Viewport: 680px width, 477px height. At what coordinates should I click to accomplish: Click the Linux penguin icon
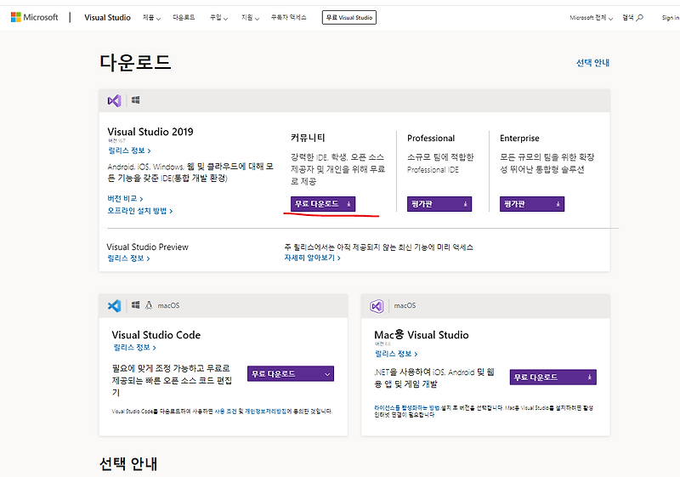[149, 305]
